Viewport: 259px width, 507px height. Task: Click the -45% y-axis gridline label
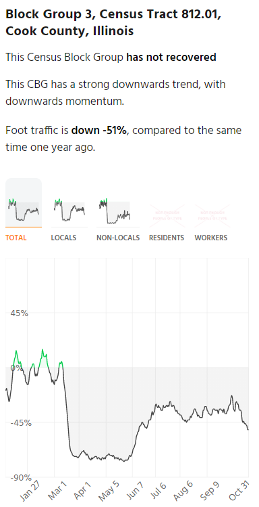click(x=20, y=422)
